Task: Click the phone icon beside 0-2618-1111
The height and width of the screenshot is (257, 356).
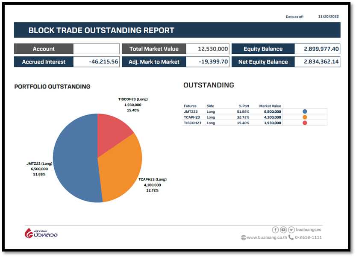Action: tap(291, 237)
